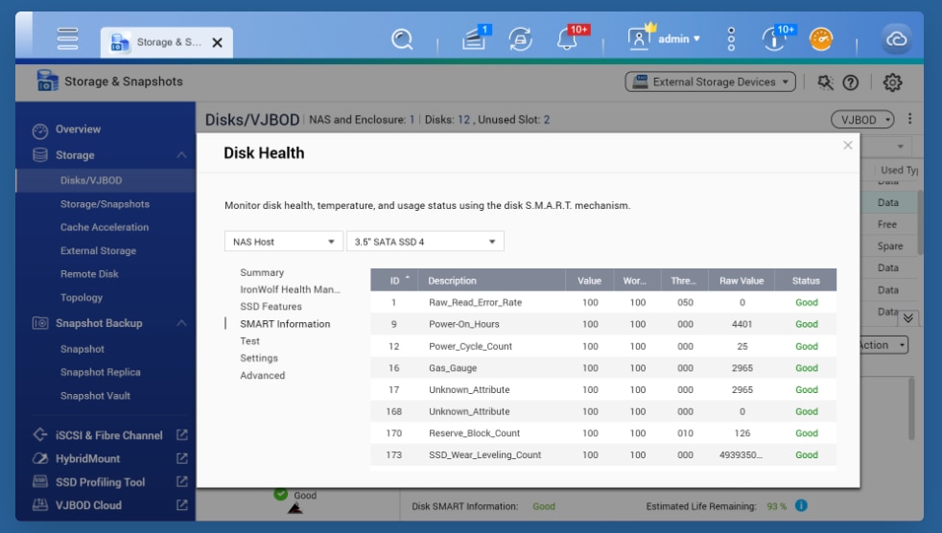Image resolution: width=942 pixels, height=533 pixels.
Task: Open the notifications bell icon
Action: tap(567, 39)
